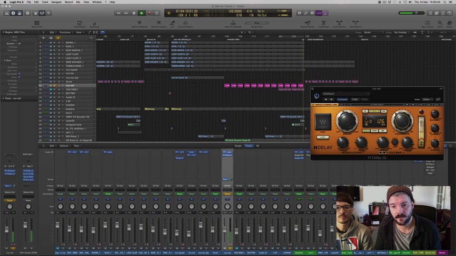
Task: Open the Quick Help question icon
Action: coord(28,13)
